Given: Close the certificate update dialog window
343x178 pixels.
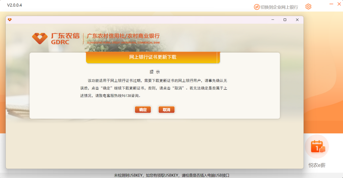Looking at the screenshot, I should (x=297, y=20).
